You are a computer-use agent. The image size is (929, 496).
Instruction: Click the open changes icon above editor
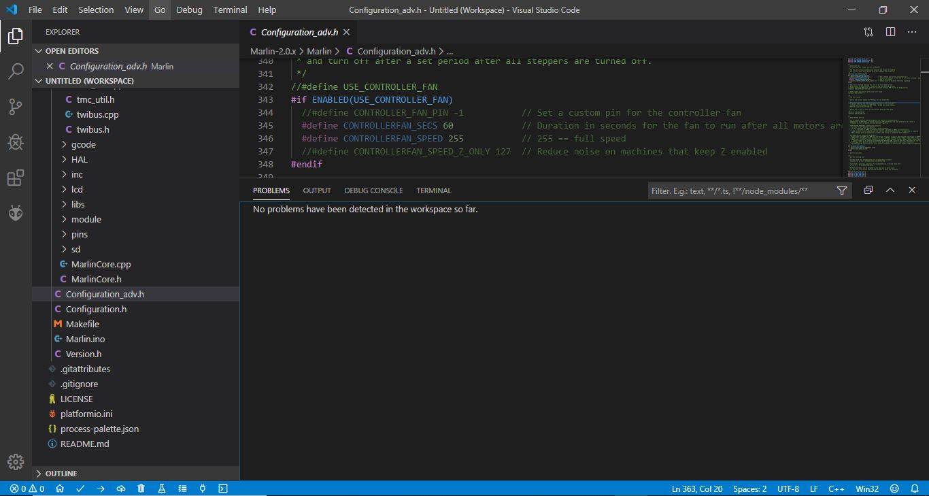pyautogui.click(x=868, y=32)
